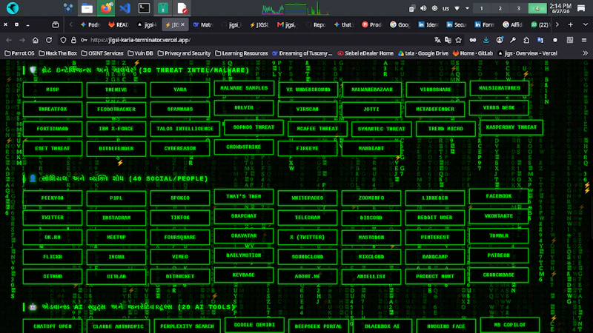Show more bookmarks chevron
Viewport: 593px width, 333px height.
coord(586,53)
